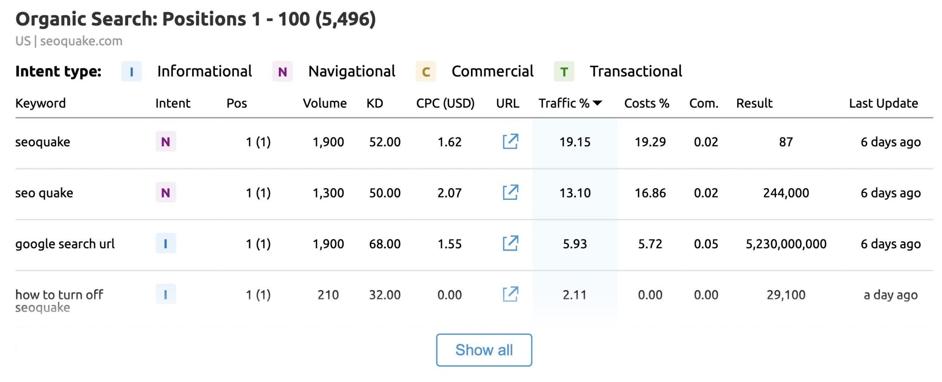The width and height of the screenshot is (942, 382).
Task: Sort table by Volume column header
Action: [325, 103]
